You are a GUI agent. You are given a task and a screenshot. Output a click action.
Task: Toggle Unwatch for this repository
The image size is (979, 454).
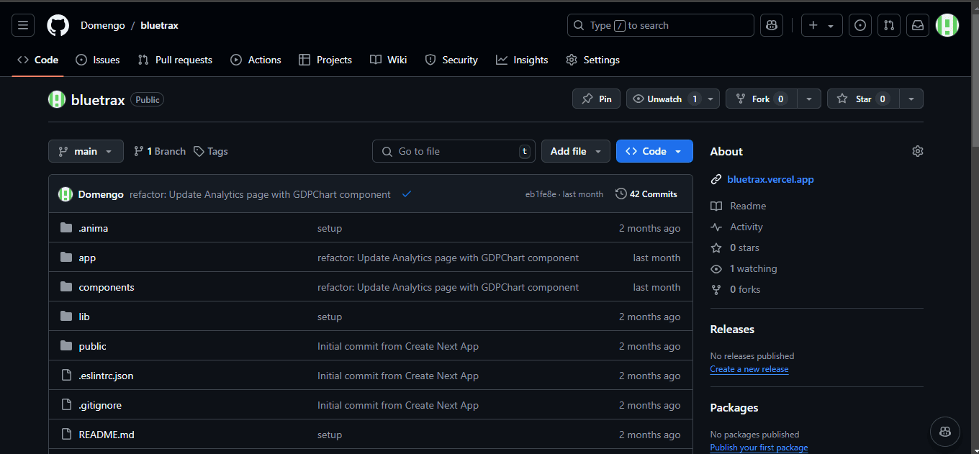tap(664, 99)
